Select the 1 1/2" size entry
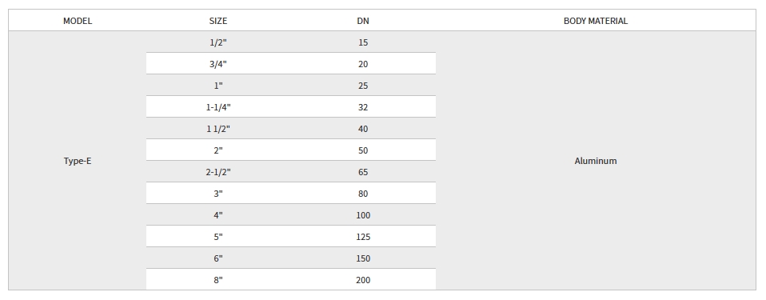 tap(217, 129)
